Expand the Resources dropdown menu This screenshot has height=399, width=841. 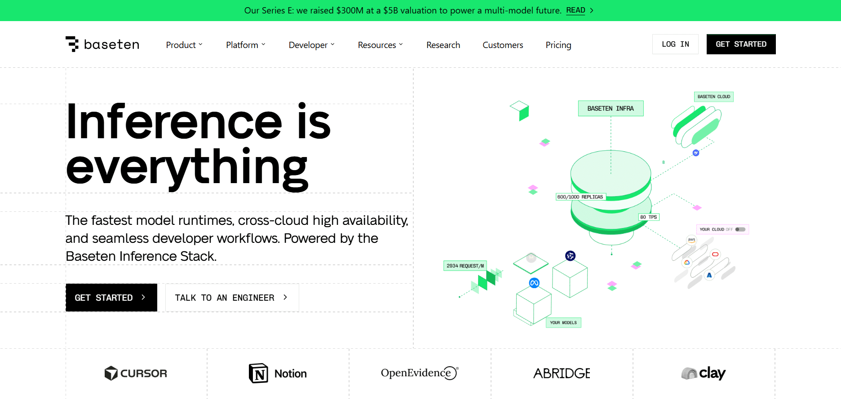381,45
